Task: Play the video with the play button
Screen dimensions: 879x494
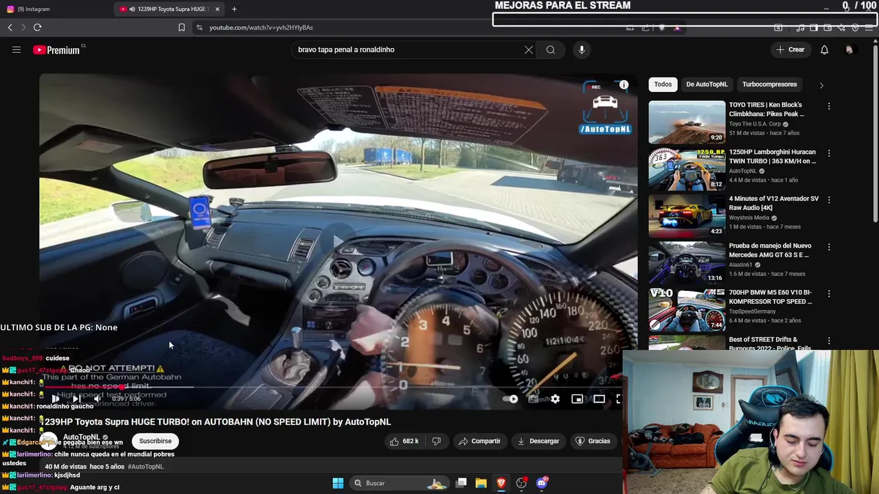Action: (x=56, y=399)
